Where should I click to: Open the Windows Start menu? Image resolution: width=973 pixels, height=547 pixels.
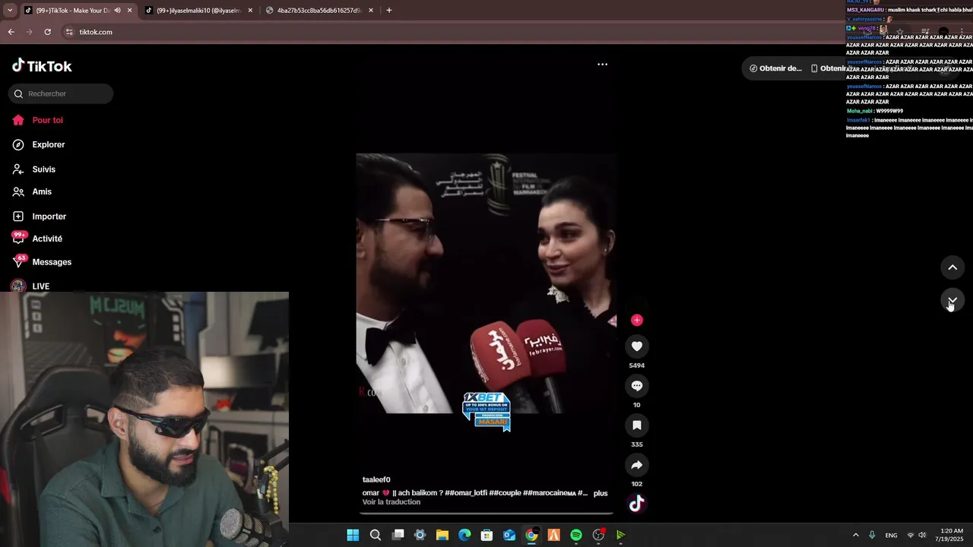[x=353, y=535]
